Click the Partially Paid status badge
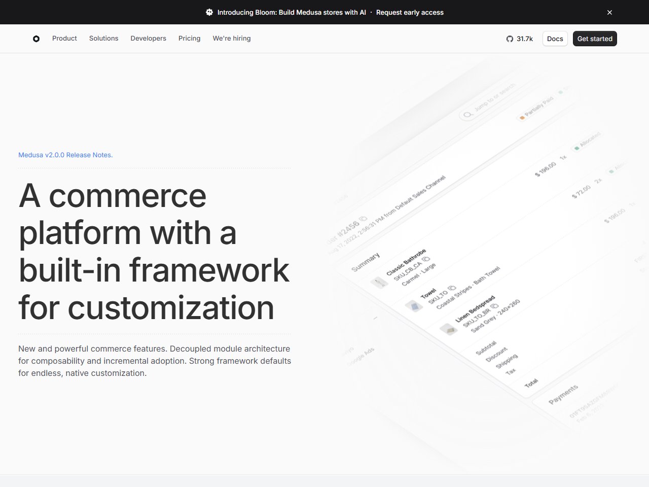 pyautogui.click(x=536, y=109)
